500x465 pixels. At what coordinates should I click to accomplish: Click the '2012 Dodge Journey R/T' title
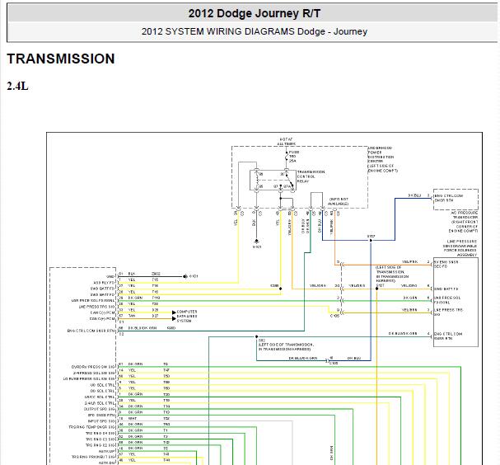point(255,13)
